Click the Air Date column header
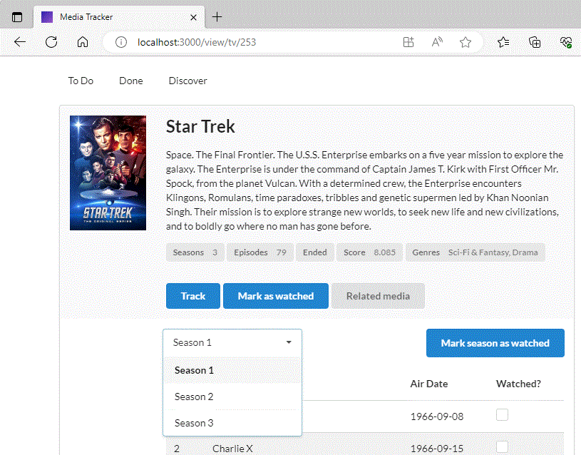The image size is (581, 455). 429,384
